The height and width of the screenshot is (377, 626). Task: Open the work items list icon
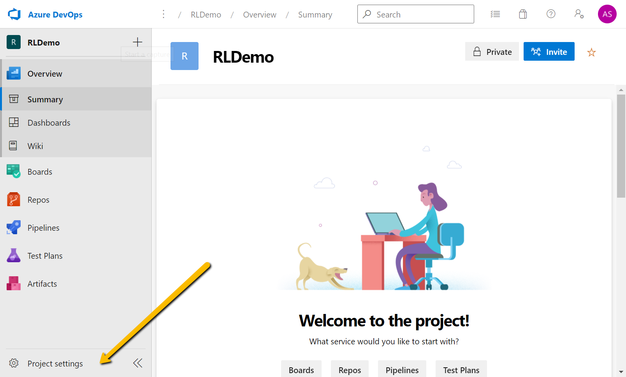coord(495,14)
